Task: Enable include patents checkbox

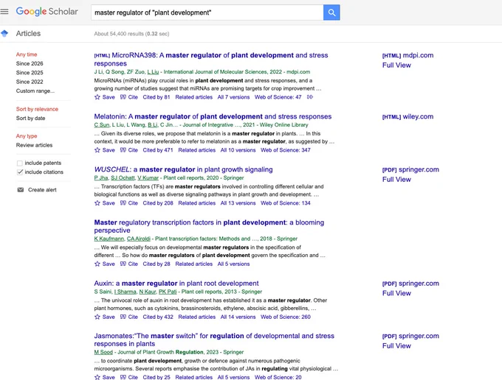Action: click(19, 163)
